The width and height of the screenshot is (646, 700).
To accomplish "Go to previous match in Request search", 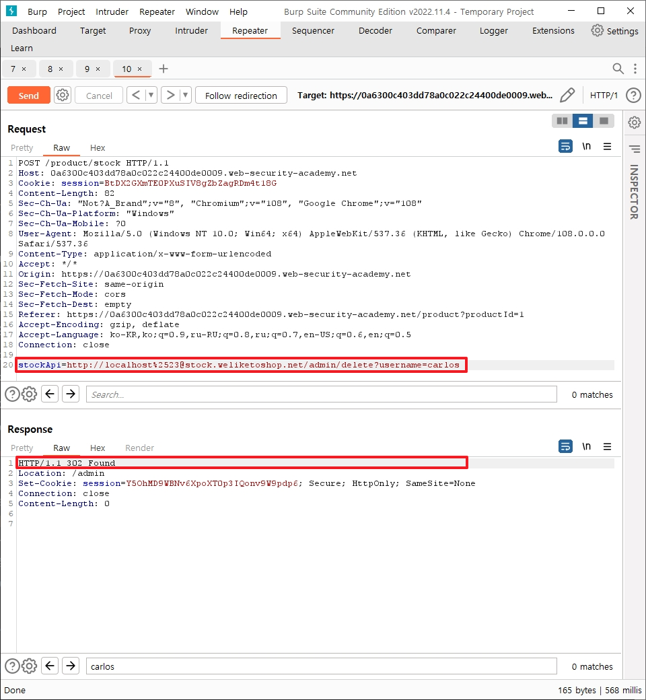I will tap(50, 394).
